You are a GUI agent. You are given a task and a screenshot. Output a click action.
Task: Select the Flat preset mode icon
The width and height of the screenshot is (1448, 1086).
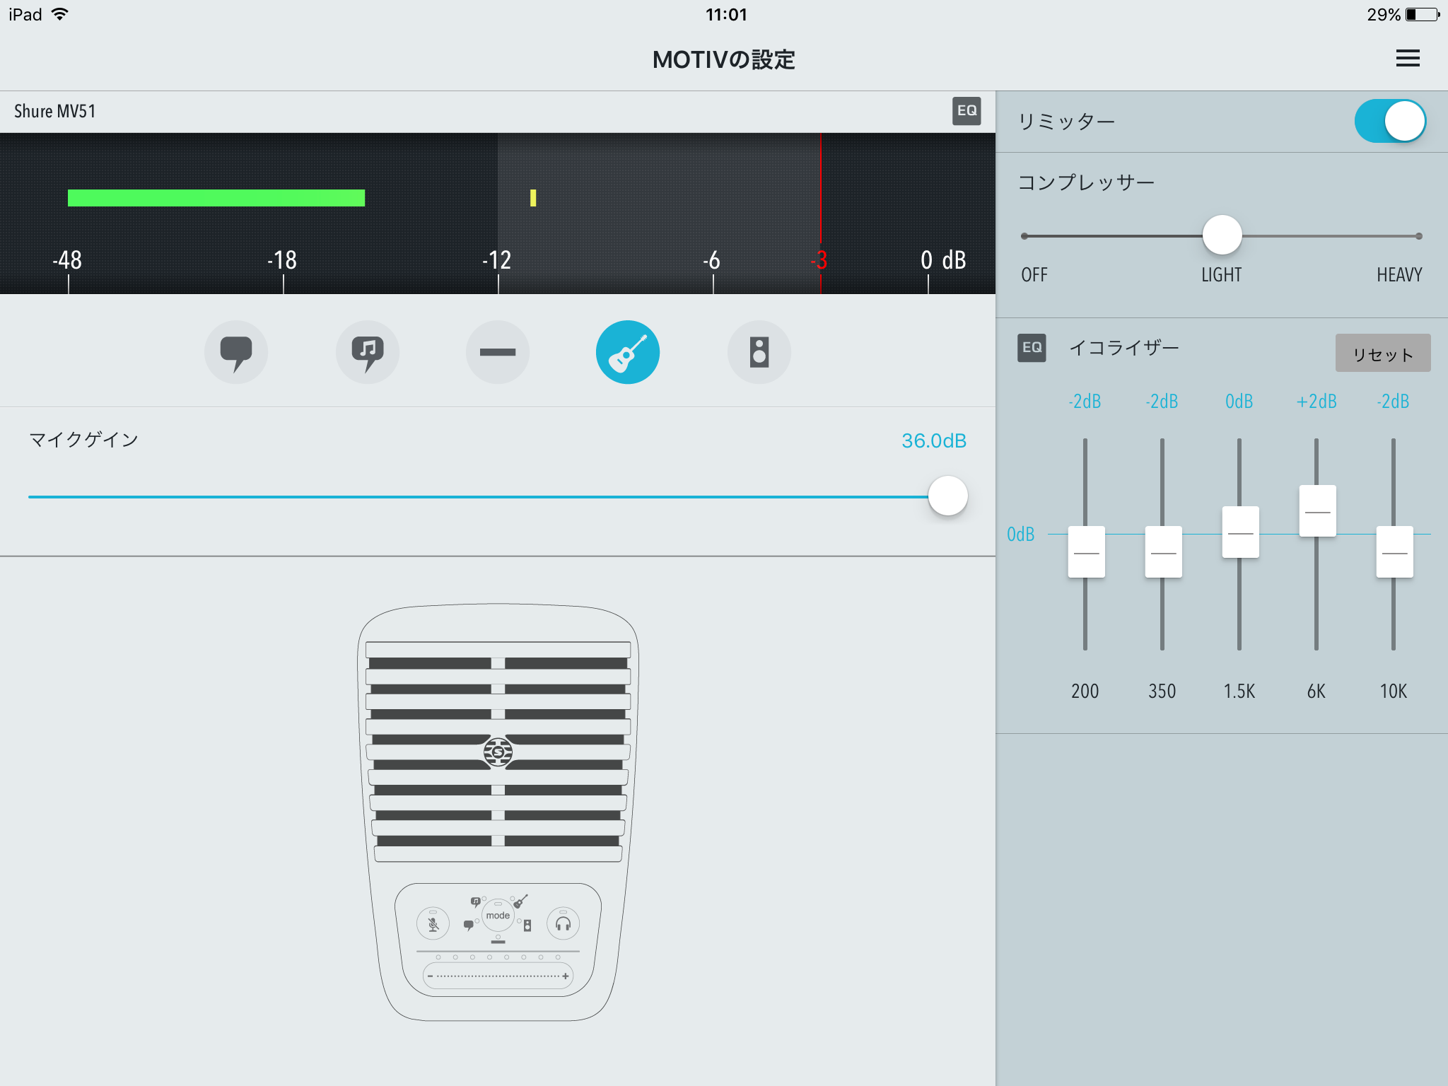point(498,352)
